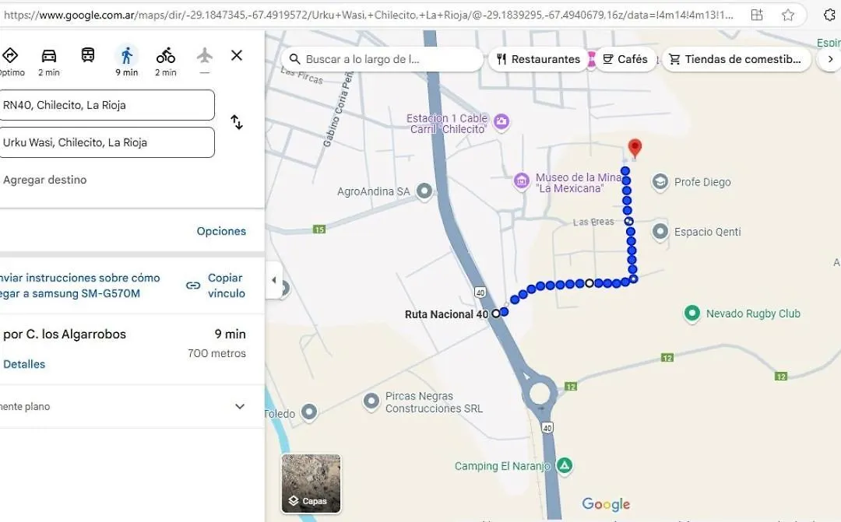Image resolution: width=841 pixels, height=522 pixels.
Task: Collapse the side panel arrow
Action: (x=274, y=280)
